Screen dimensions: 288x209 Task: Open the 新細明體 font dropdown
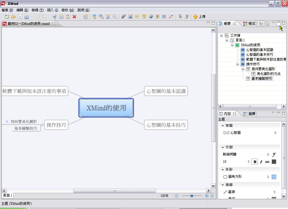coord(268,155)
